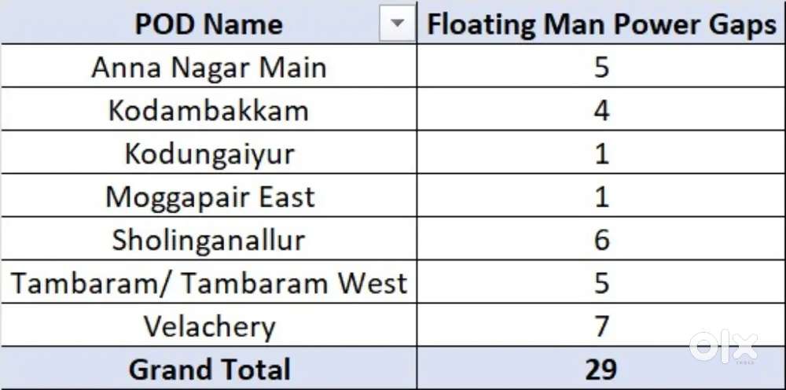Click the Velachery row label
Viewport: 786px width, 390px height.
point(208,326)
